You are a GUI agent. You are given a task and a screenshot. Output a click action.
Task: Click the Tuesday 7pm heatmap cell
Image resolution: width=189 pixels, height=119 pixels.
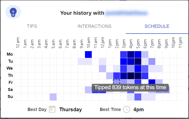coord(152,61)
